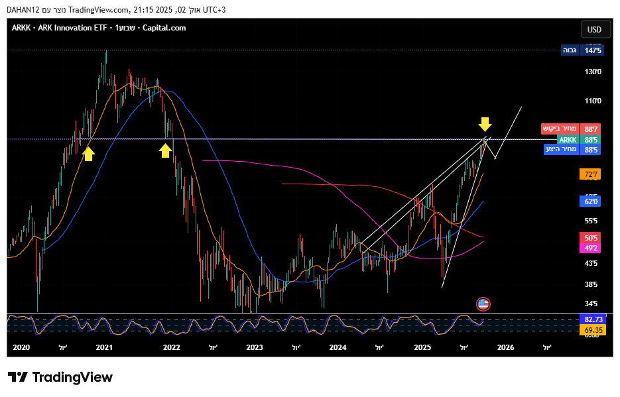Click the 55'5 price axis tick
This screenshot has width=620, height=397.
coord(591,221)
